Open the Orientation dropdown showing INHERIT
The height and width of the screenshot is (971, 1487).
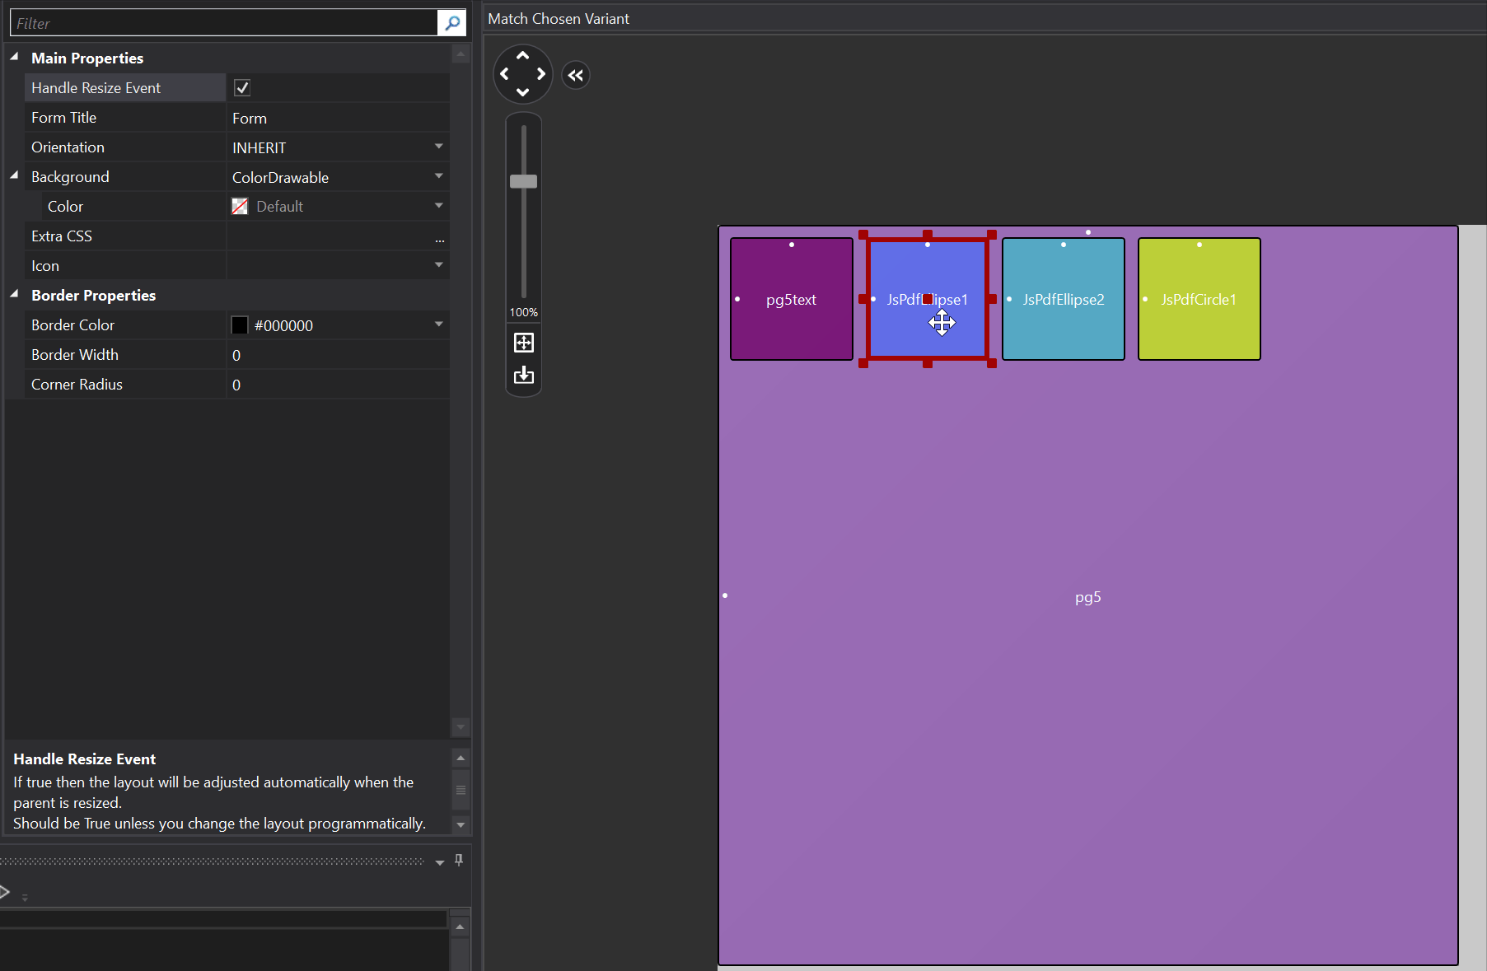(438, 147)
